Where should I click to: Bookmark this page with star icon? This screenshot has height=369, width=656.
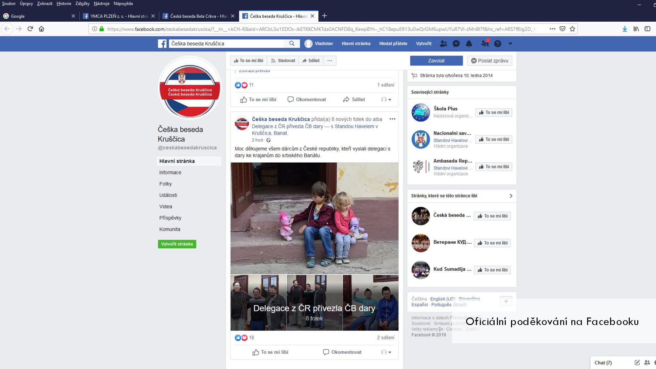(572, 29)
